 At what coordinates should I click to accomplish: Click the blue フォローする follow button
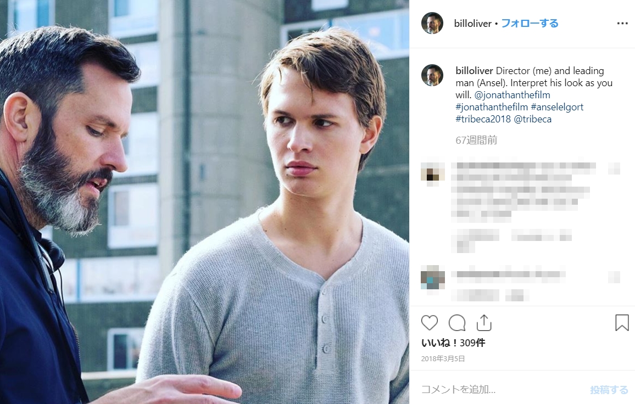pyautogui.click(x=530, y=24)
